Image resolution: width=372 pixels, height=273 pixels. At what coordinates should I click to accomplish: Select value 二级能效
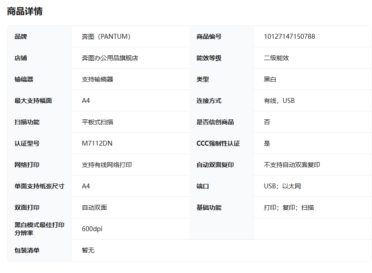point(277,58)
